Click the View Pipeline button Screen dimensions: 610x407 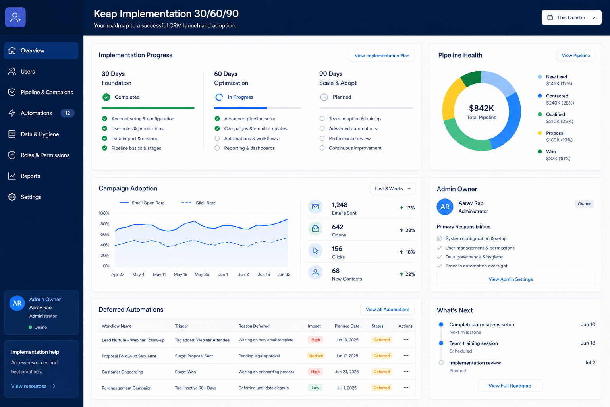coord(576,56)
